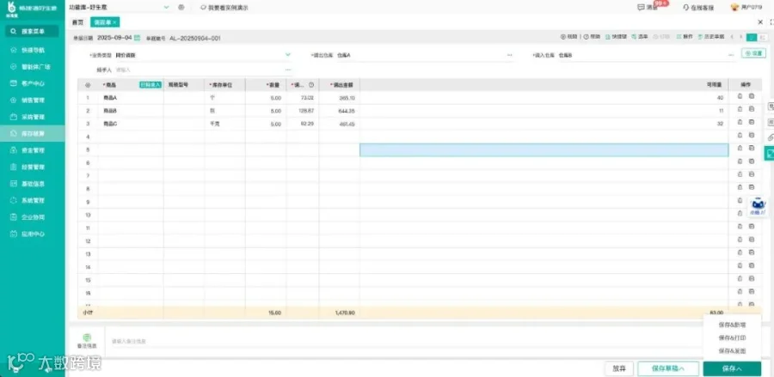Click the 设置 button
The image size is (774, 377).
(x=753, y=53)
